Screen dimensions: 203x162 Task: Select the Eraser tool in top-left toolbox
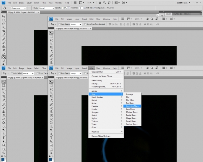(x=4, y=54)
